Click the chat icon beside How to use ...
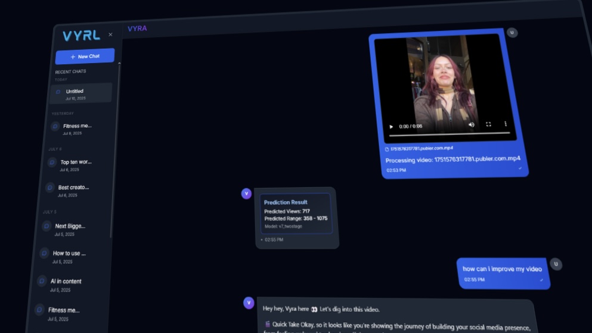This screenshot has height=333, width=592. (44, 253)
